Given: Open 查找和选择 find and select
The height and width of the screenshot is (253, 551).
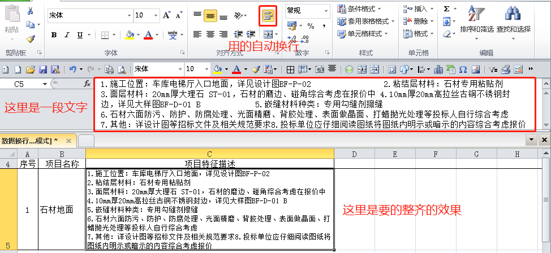Looking at the screenshot, I should coord(514,23).
